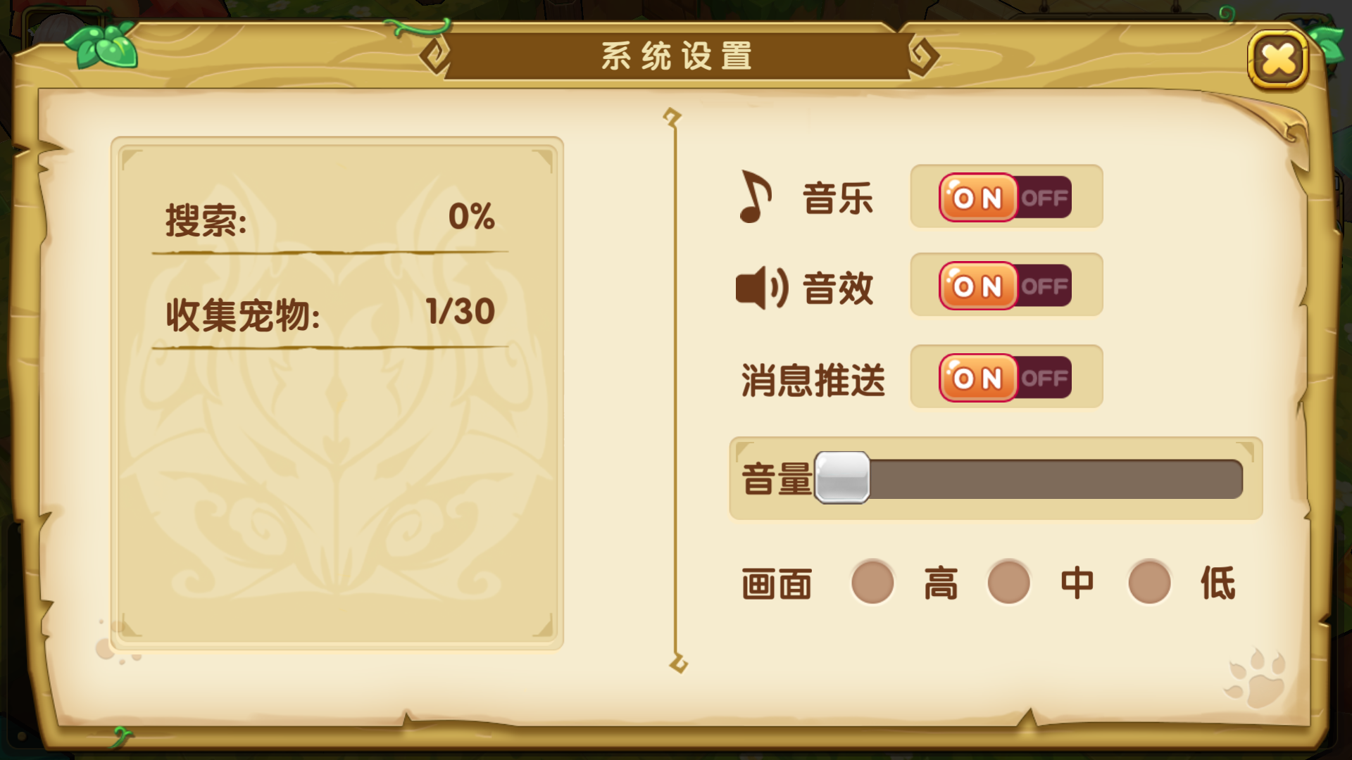The width and height of the screenshot is (1352, 760).
Task: Click the 系统设置 title banner
Action: [677, 56]
